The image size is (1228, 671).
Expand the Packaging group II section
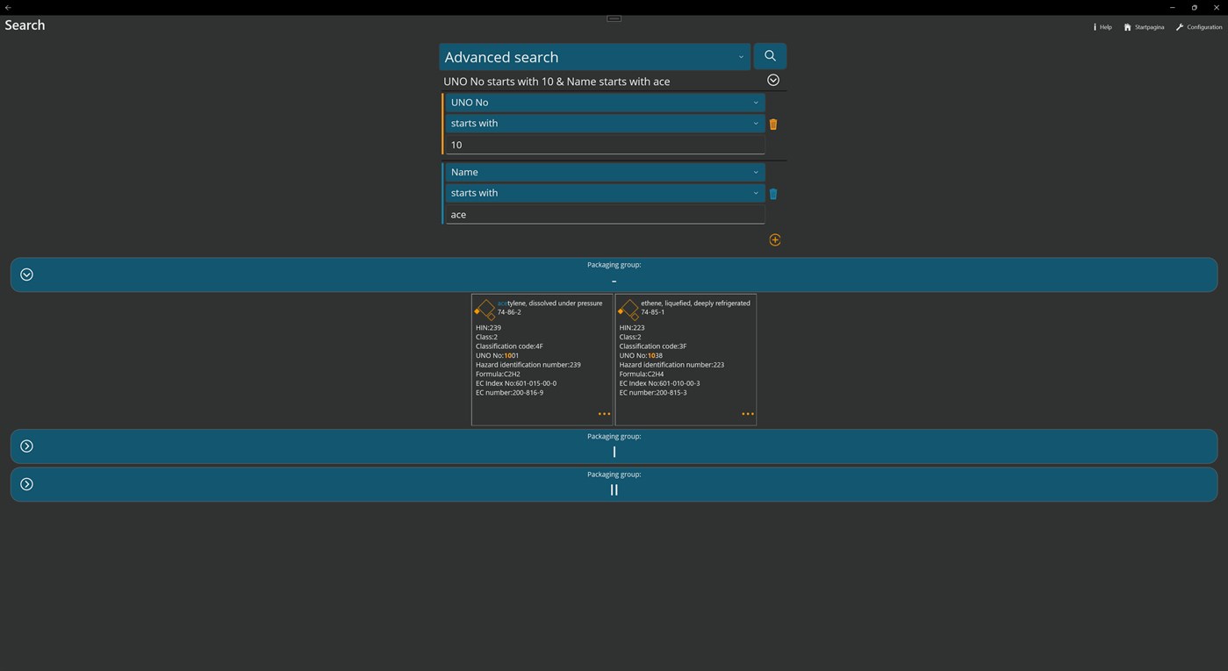[x=26, y=484]
